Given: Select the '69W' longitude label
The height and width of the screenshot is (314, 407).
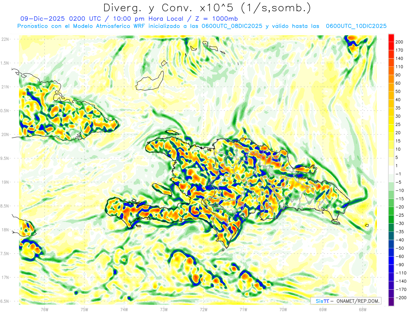Looking at the screenshot, I should 323,309.
